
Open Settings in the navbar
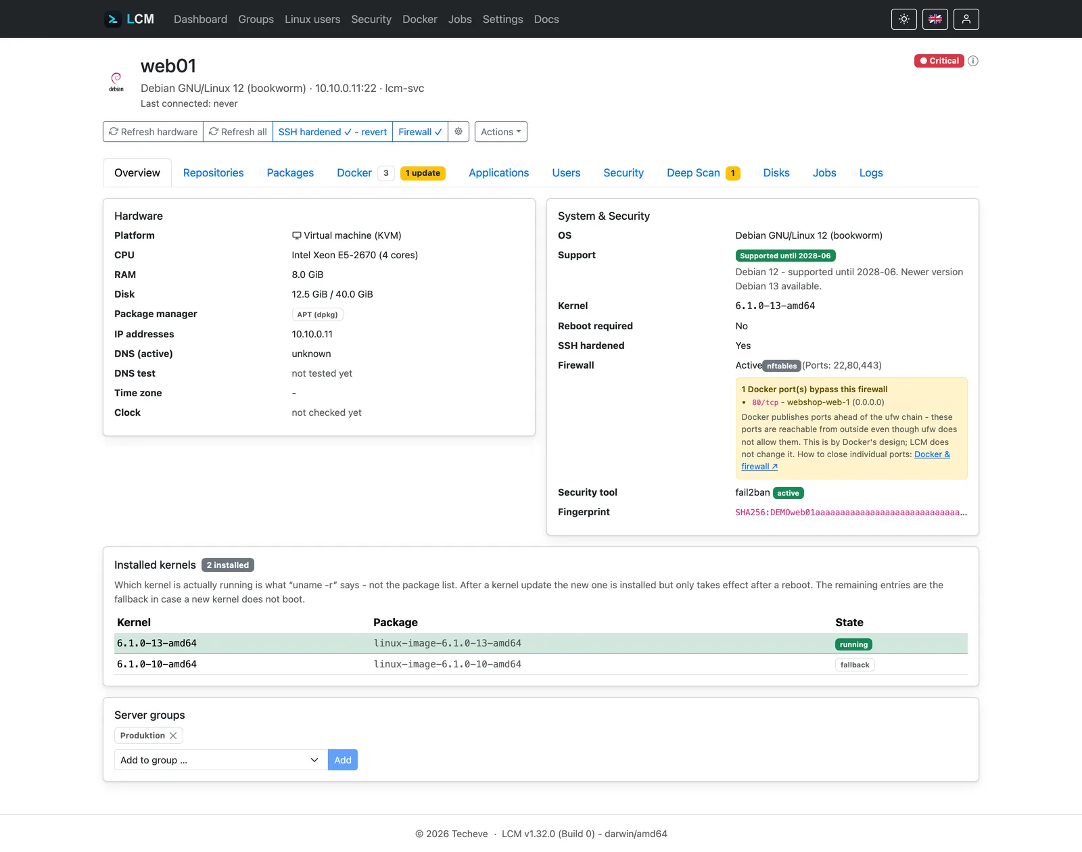tap(502, 19)
